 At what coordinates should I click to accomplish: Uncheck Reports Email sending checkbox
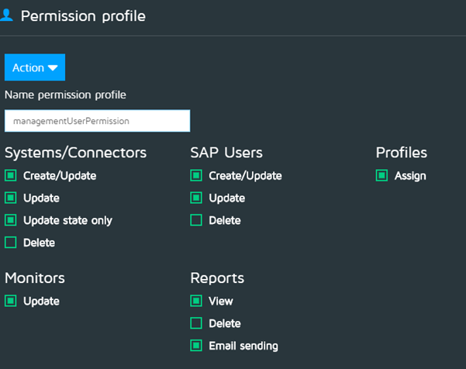(x=196, y=346)
